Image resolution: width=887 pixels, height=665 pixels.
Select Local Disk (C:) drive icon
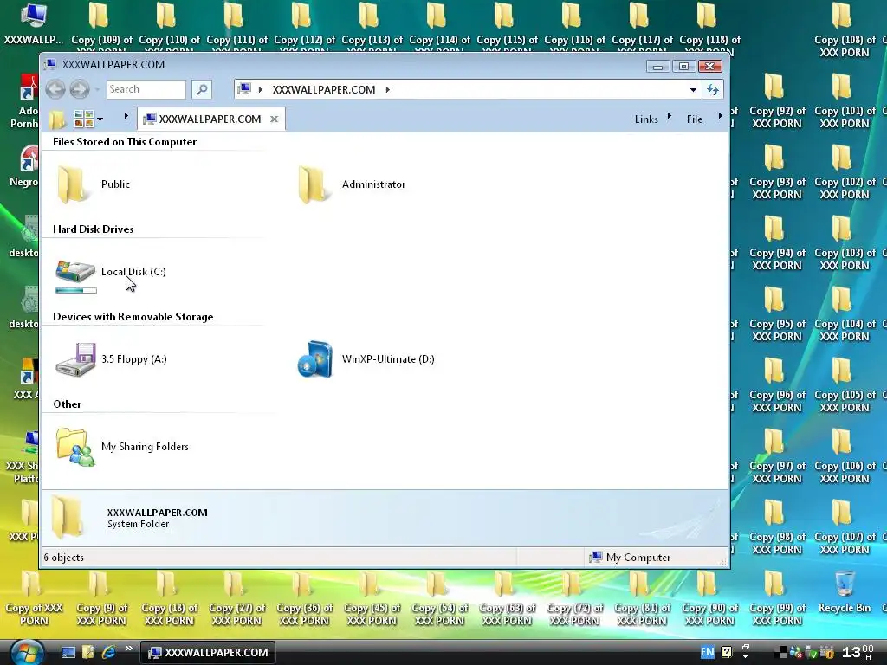[75, 271]
